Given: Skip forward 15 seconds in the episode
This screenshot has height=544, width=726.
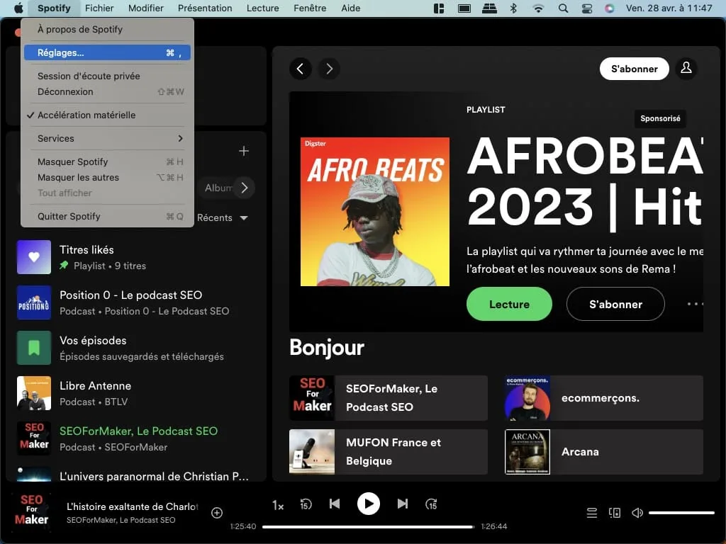Looking at the screenshot, I should pyautogui.click(x=432, y=504).
